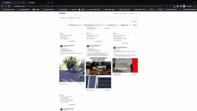This screenshot has height=111, width=197.
Task: Open the more options menu of the third ad card
Action: (x=135, y=34)
